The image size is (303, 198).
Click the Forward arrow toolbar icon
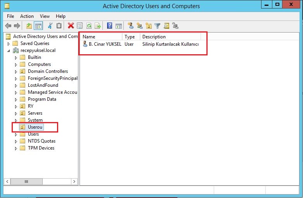pyautogui.click(x=17, y=26)
